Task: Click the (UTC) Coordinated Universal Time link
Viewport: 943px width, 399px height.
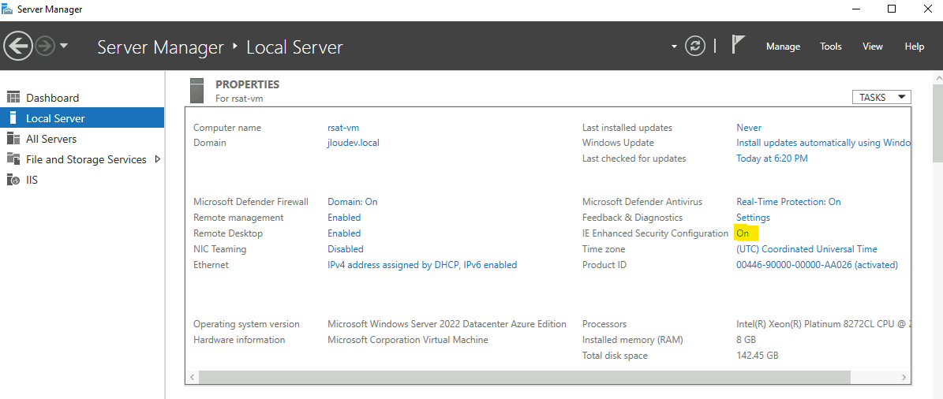Action: (806, 248)
